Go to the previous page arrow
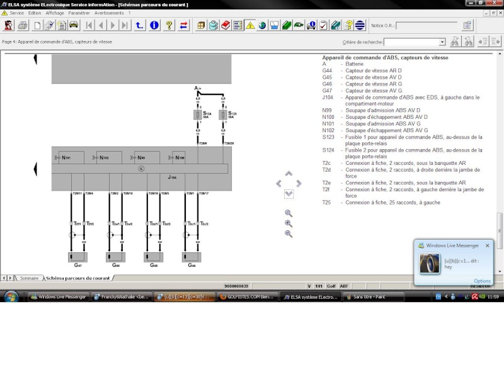This screenshot has width=504, height=392. click(101, 25)
